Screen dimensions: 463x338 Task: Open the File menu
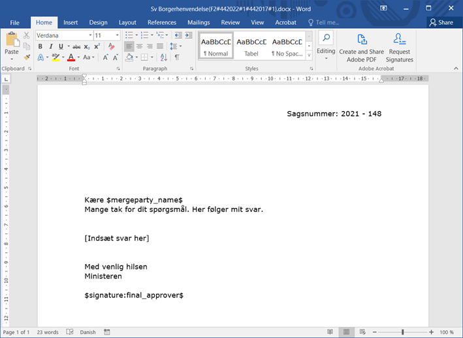pyautogui.click(x=14, y=22)
